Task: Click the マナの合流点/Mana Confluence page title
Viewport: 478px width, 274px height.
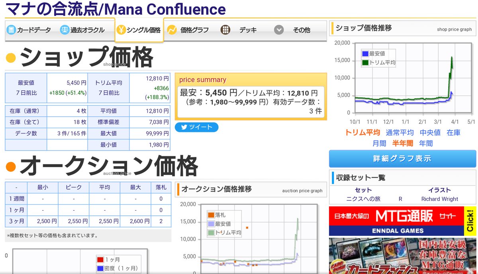Action: pyautogui.click(x=116, y=9)
